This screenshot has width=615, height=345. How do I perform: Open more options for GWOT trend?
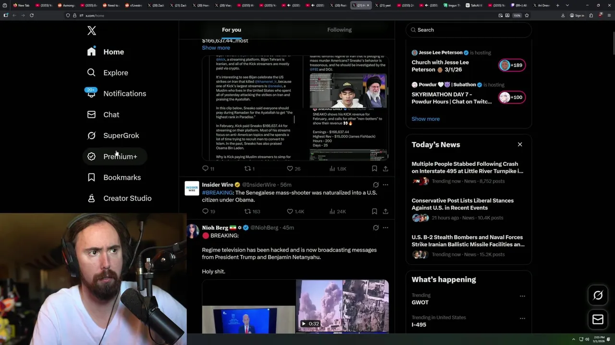point(522,296)
